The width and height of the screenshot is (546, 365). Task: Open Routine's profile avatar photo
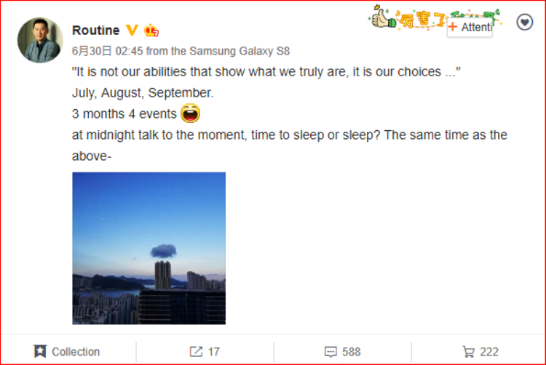pos(40,40)
